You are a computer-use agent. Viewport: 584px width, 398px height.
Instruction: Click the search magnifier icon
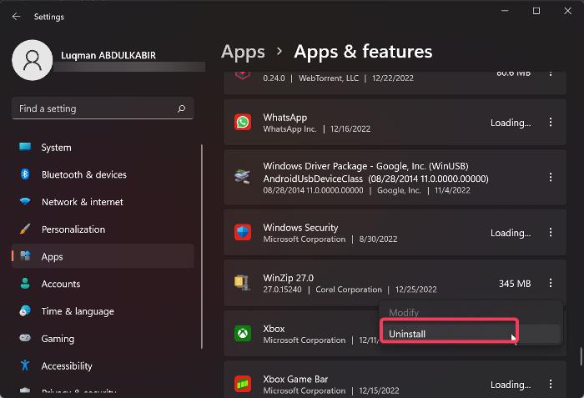181,108
